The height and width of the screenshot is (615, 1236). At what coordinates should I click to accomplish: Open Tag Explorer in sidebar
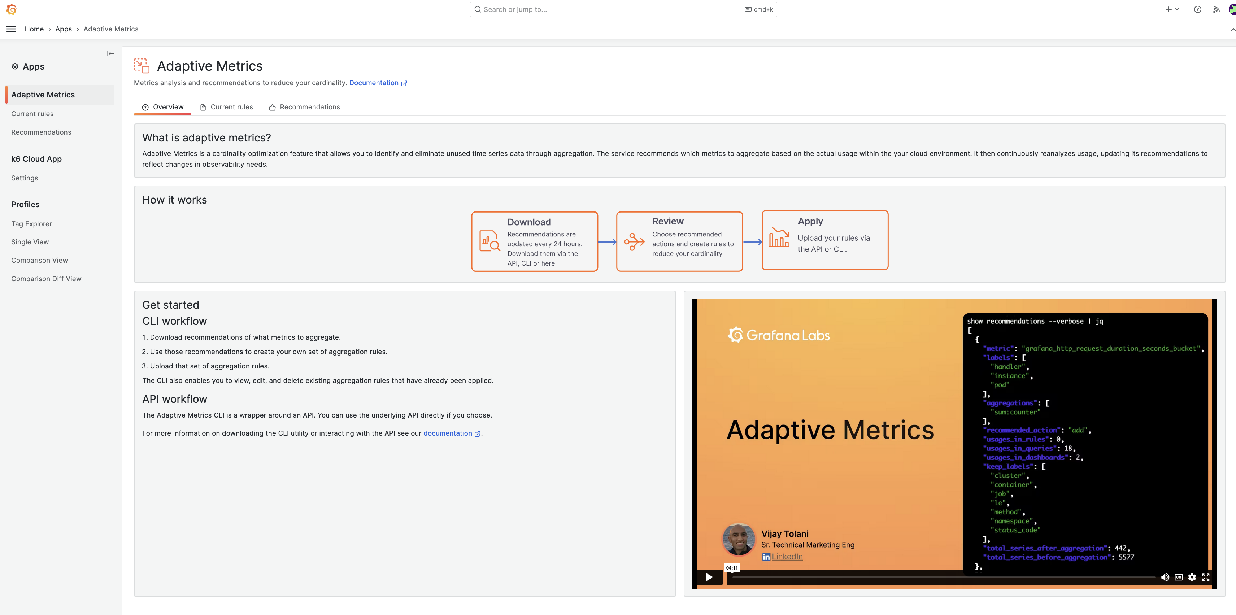[32, 223]
